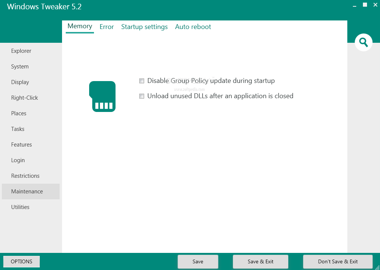This screenshot has width=380, height=270.
Task: Check Unload unused DLLs after application closed
Action: pyautogui.click(x=142, y=96)
